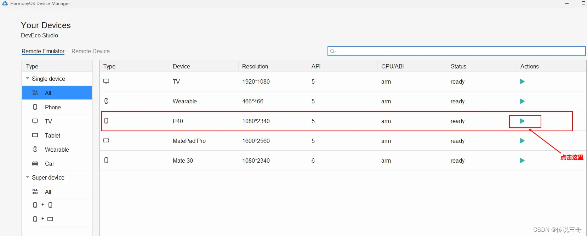The image size is (587, 236).
Task: Click phone icon in Mate 30 row
Action: click(106, 160)
